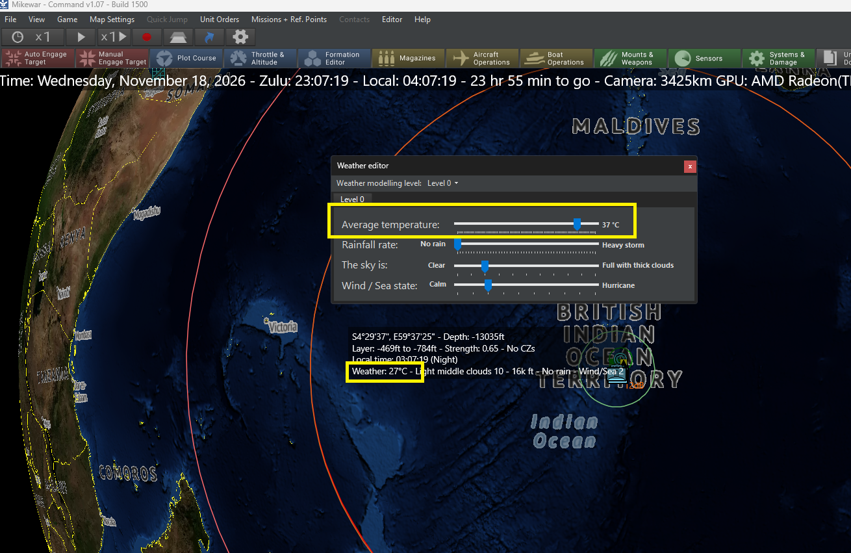Click the 'Calm' wind slider label
The height and width of the screenshot is (553, 851).
[438, 285]
